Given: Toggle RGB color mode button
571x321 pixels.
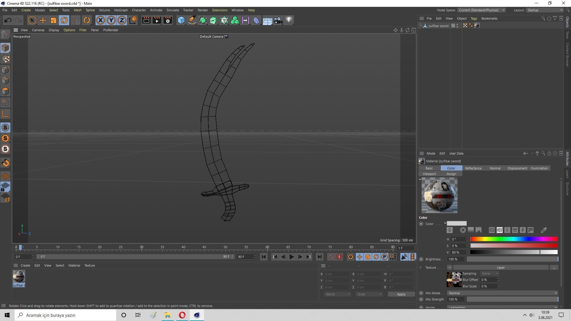Looking at the screenshot, I should pyautogui.click(x=492, y=230).
